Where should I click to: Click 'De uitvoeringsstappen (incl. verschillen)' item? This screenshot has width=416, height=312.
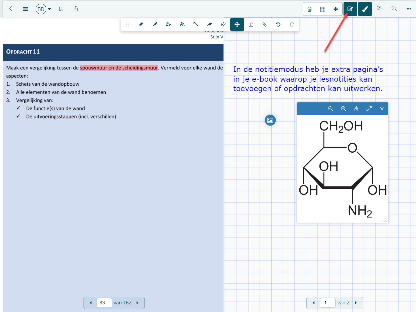point(71,117)
